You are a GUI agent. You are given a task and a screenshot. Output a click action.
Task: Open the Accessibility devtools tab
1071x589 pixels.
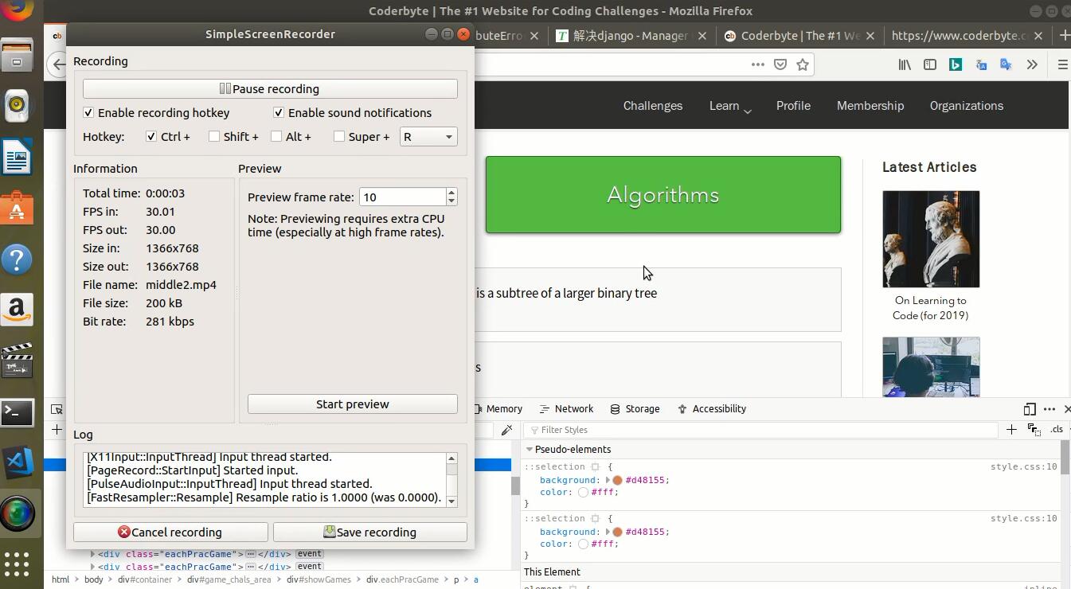711,409
